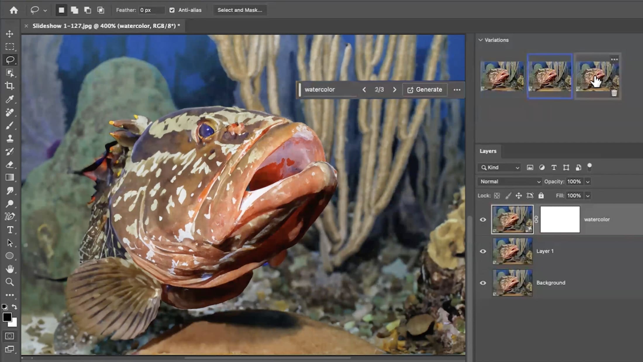Image resolution: width=643 pixels, height=362 pixels.
Task: Select the Crop tool
Action: coord(10,86)
